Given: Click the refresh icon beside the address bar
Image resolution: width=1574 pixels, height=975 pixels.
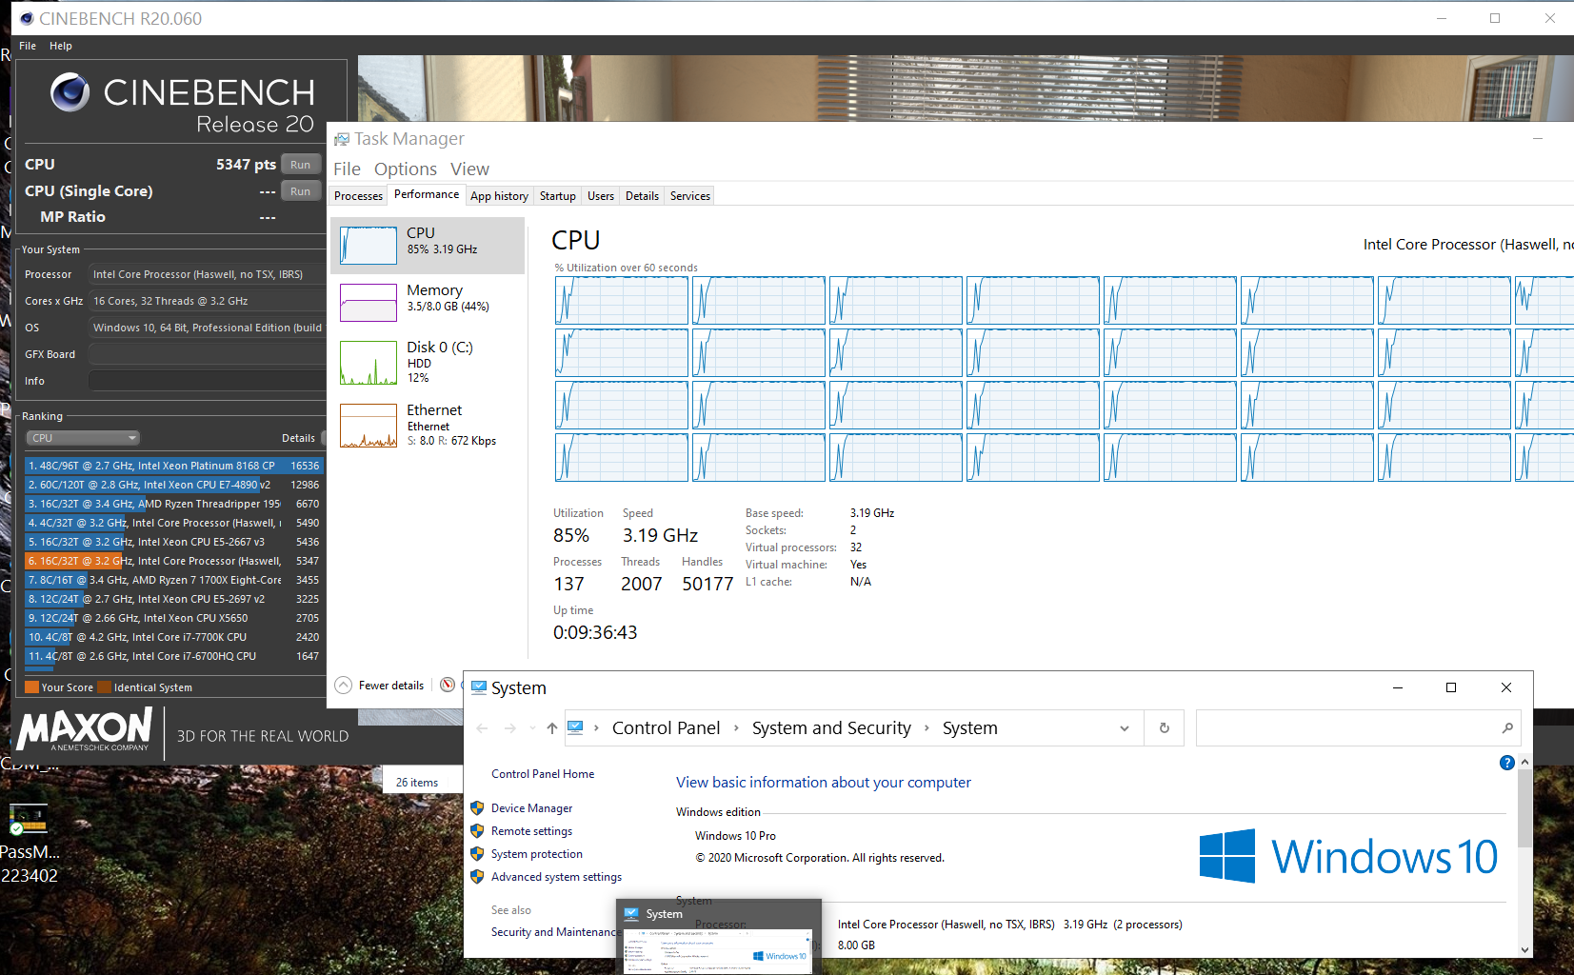Looking at the screenshot, I should coord(1164,727).
